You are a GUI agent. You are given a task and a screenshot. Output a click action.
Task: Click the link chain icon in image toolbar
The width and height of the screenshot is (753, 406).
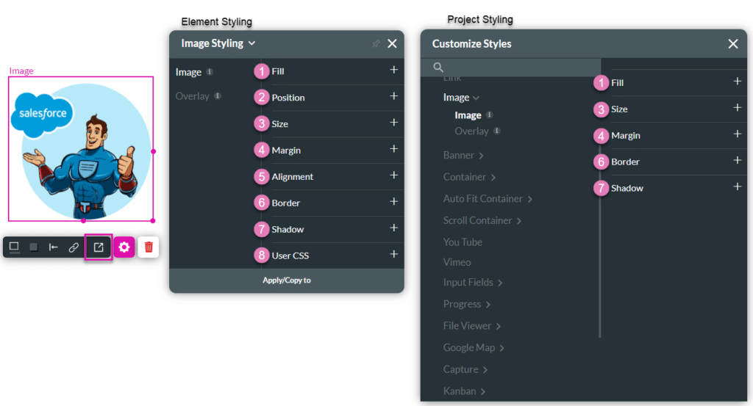(74, 247)
